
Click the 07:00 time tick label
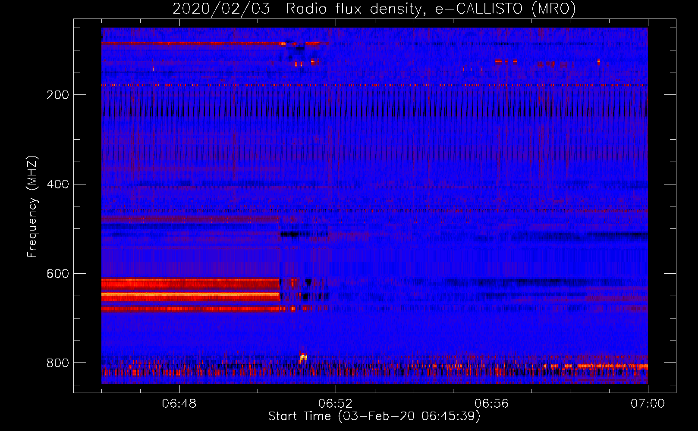click(648, 404)
